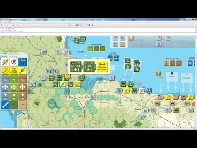
Task: Click the zoom in magnifier icon
Action: (x=80, y=25)
